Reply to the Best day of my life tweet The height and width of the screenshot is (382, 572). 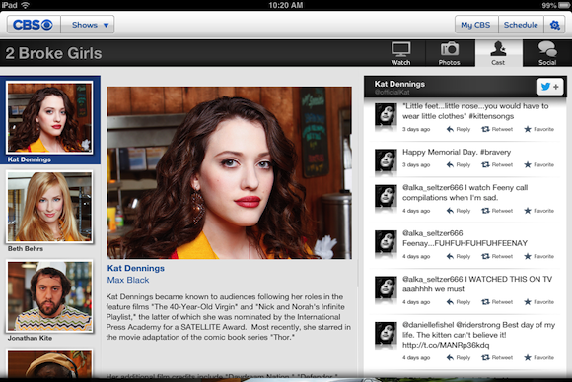[x=459, y=358]
